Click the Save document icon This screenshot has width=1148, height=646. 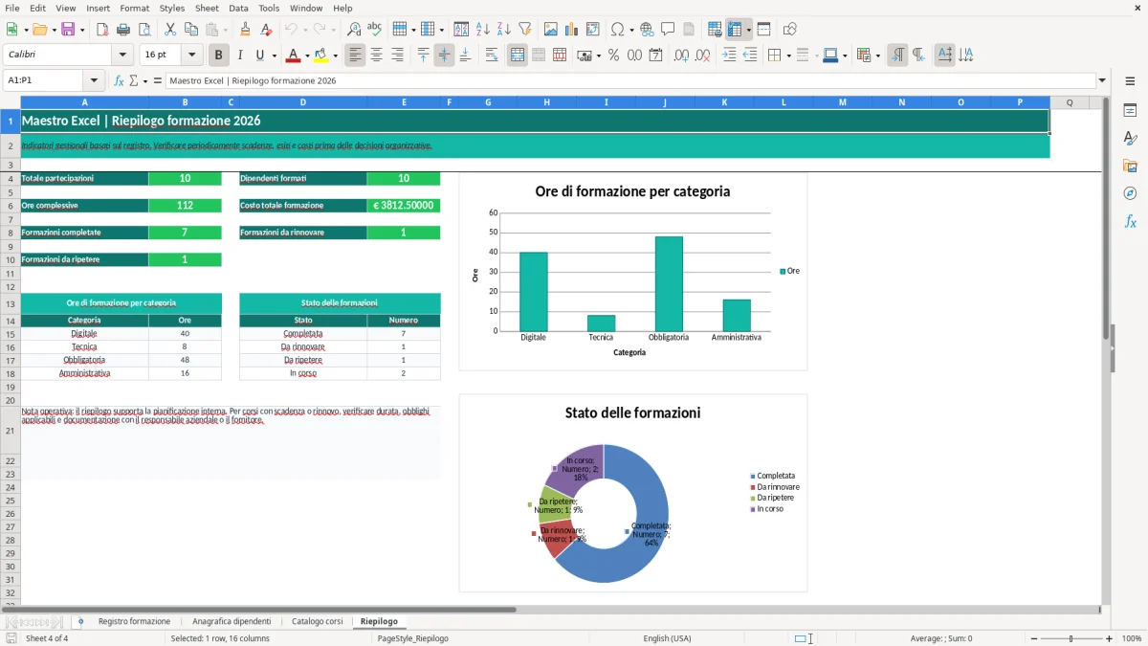(x=68, y=30)
